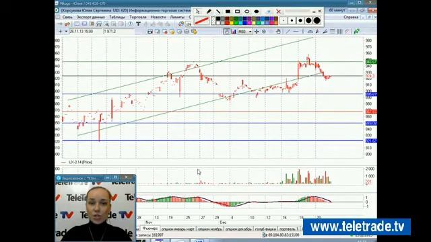Viewport: 431px width, 242px height.
Task: Choose the filled ellipse shape tool
Action: 257,11
